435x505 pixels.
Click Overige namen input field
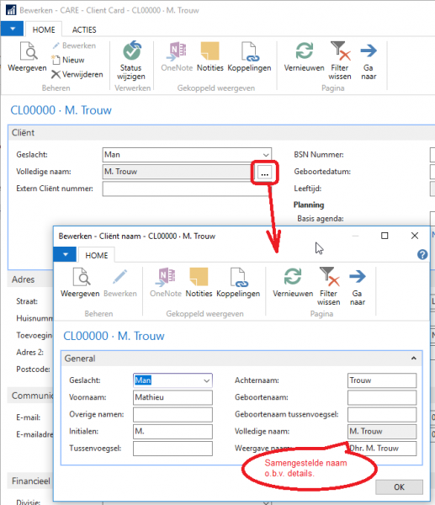(172, 414)
